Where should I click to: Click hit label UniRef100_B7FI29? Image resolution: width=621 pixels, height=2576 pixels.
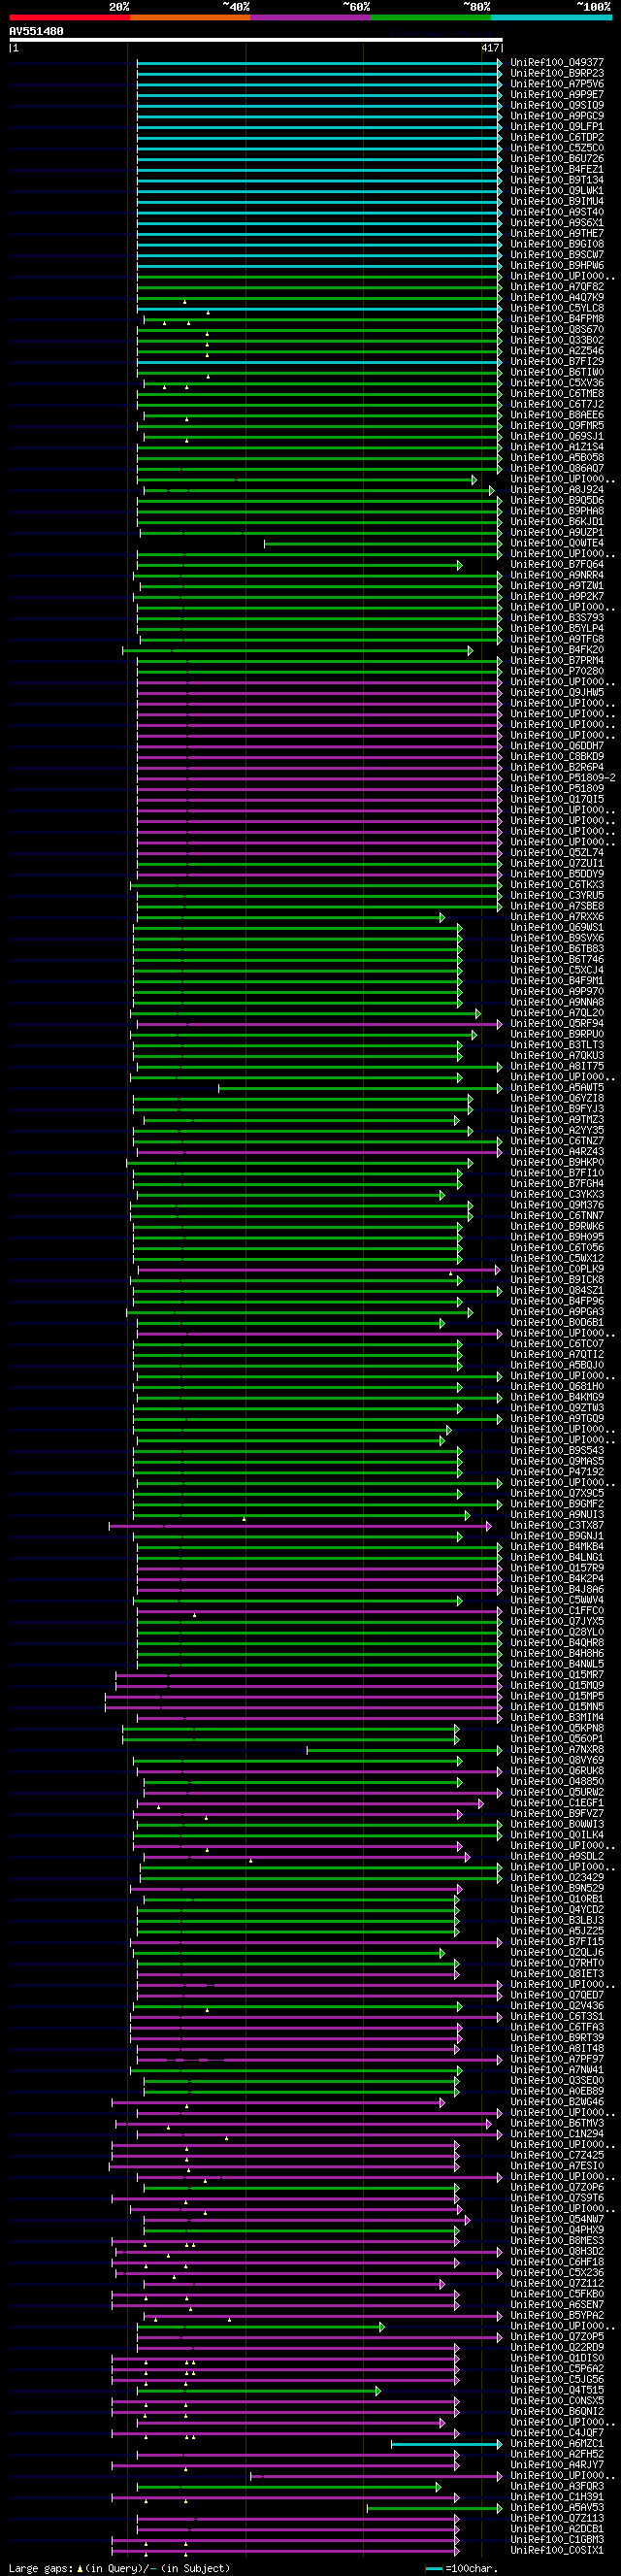click(557, 361)
